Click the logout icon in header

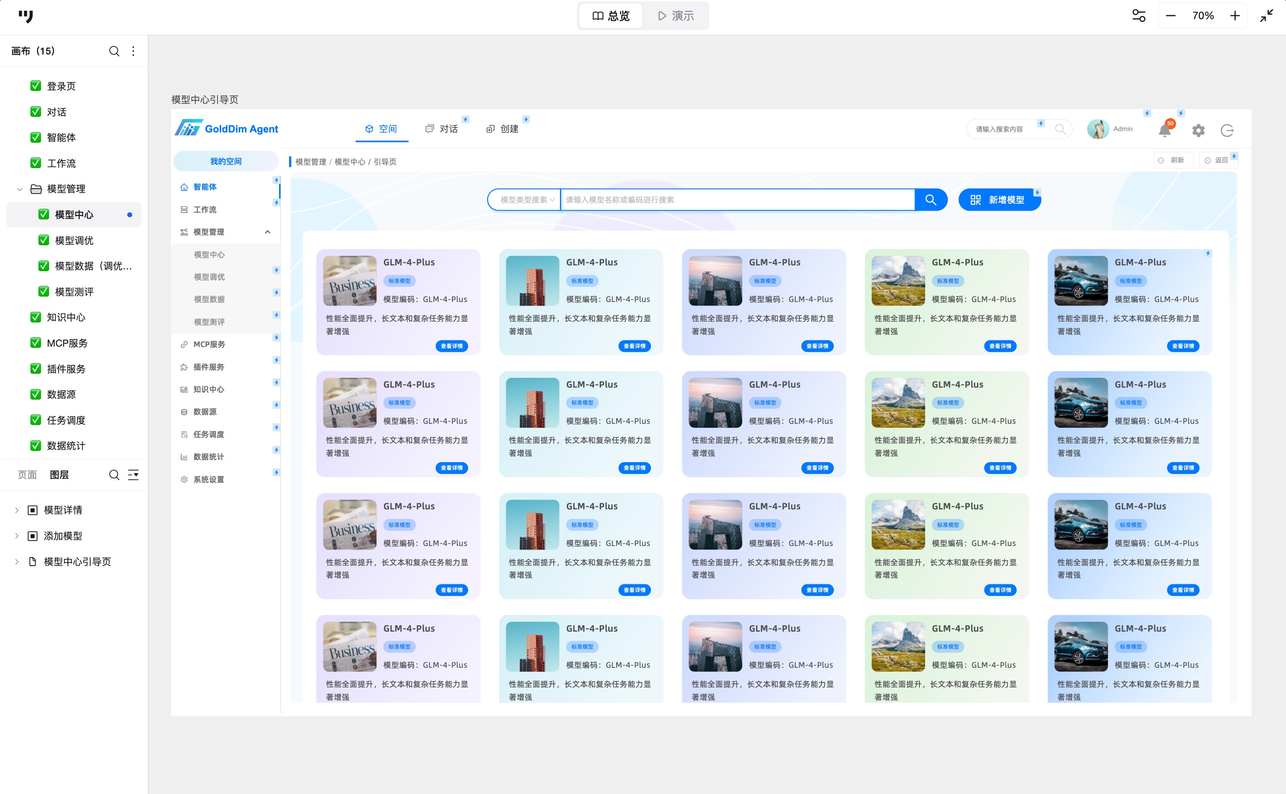tap(1227, 130)
